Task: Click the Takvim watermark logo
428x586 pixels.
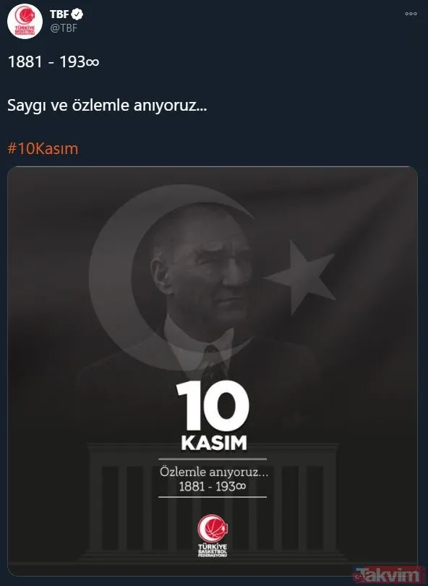Action: 387,574
